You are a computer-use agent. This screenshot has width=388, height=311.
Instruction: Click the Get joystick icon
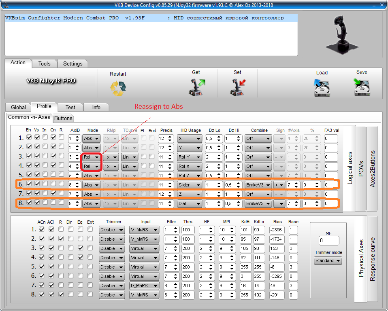pyautogui.click(x=196, y=87)
